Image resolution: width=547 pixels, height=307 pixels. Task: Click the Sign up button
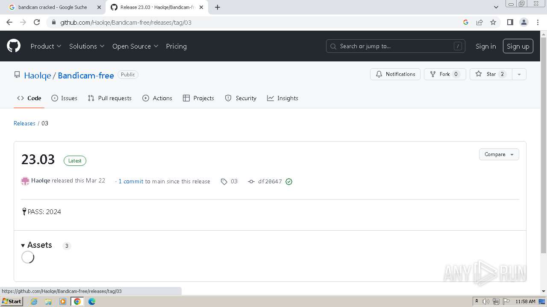click(x=518, y=46)
